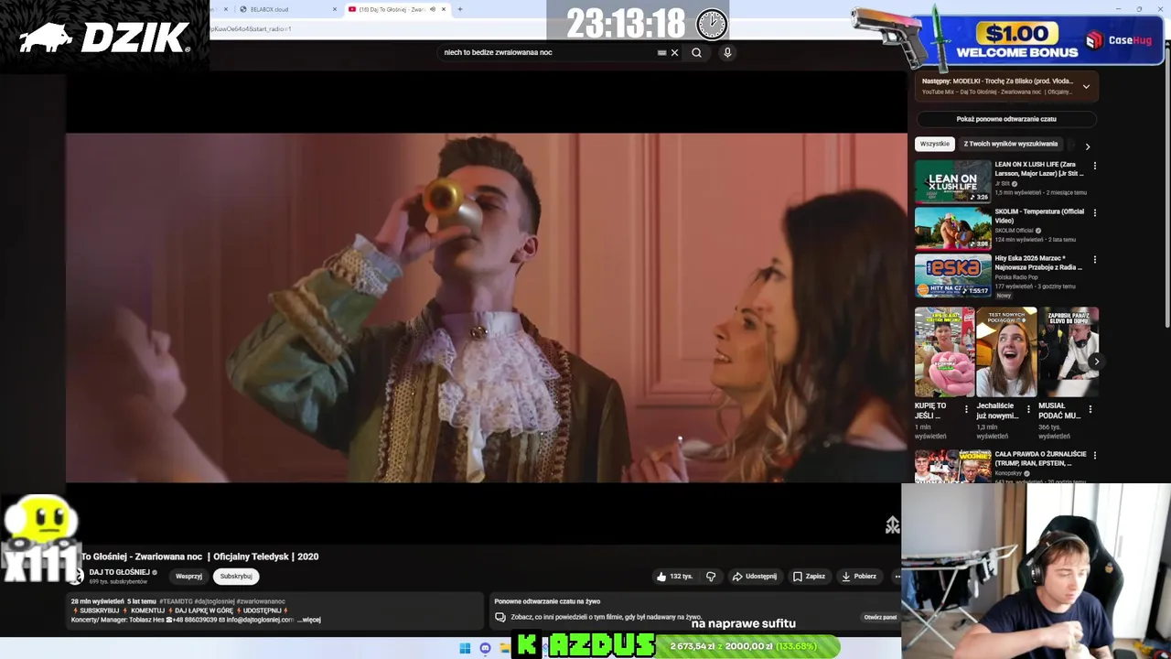Click the browser address bar URL
This screenshot has width=1171, height=659.
point(252,29)
